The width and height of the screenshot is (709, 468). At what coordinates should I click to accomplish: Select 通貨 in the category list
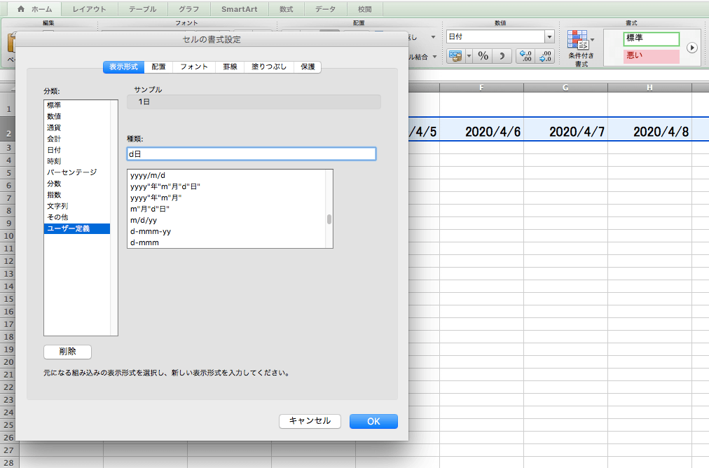(x=77, y=128)
